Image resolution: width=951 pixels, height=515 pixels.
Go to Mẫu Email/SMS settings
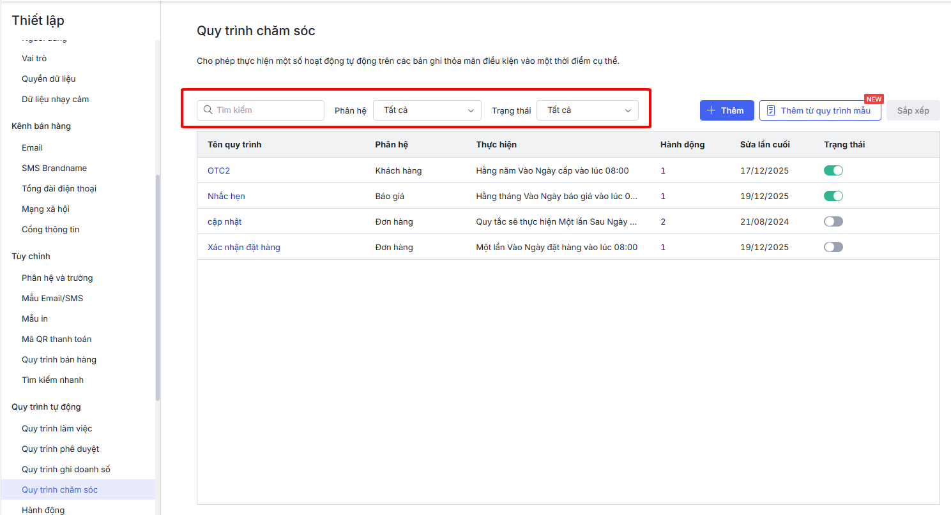pyautogui.click(x=52, y=298)
